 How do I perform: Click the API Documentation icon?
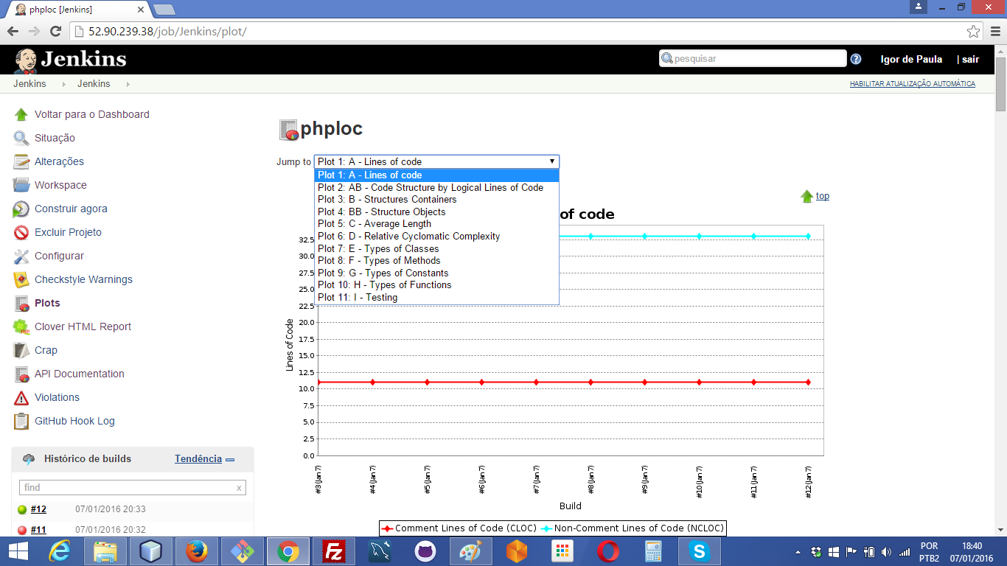(21, 374)
